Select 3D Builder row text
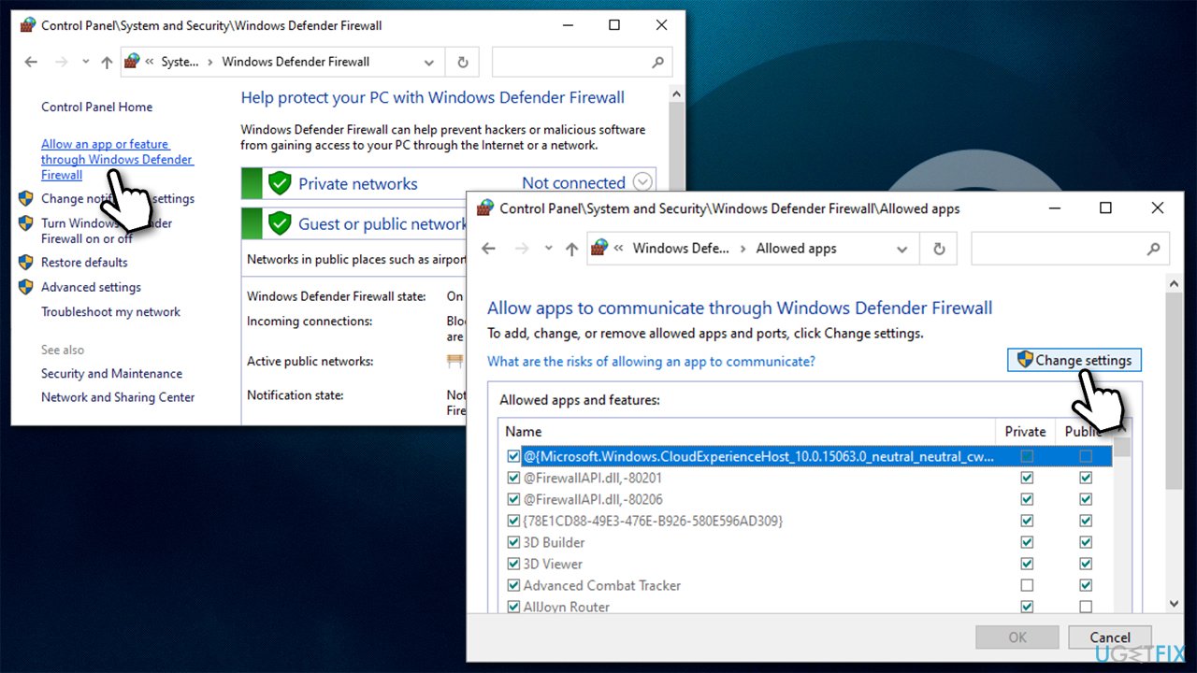Viewport: 1197px width, 673px height. 554,542
